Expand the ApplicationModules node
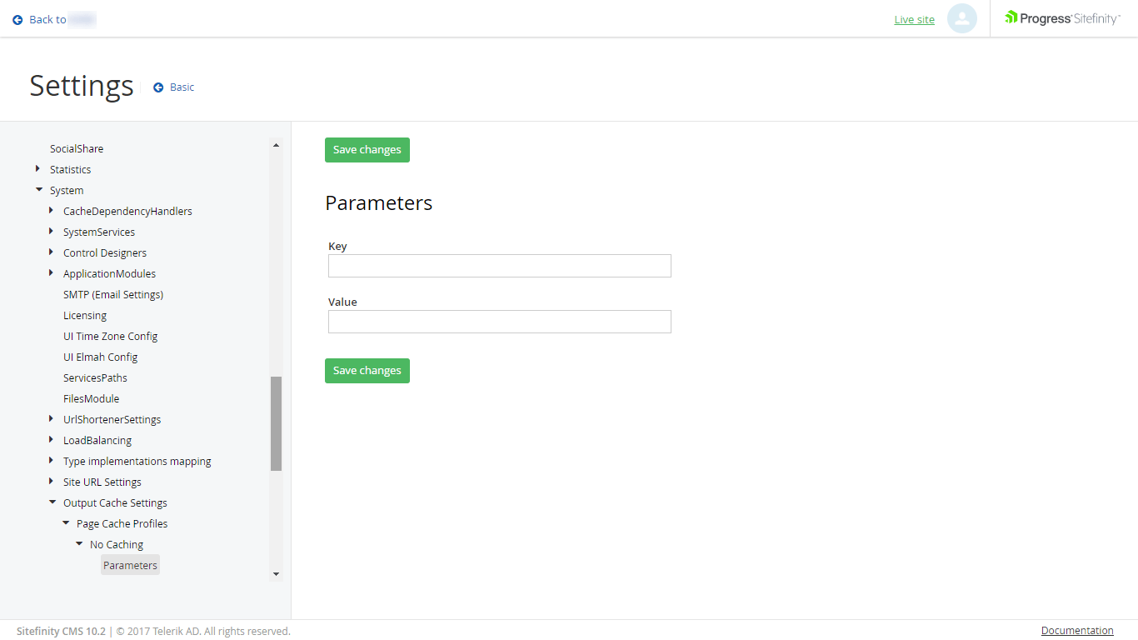Screen dimensions: 1138x640 [52, 273]
